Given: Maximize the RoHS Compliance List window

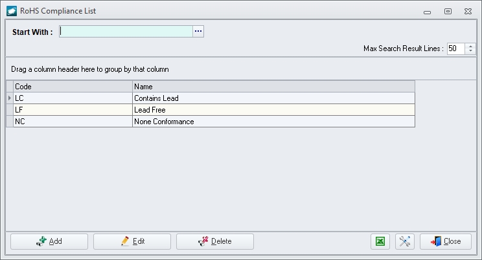Looking at the screenshot, I should tap(448, 12).
